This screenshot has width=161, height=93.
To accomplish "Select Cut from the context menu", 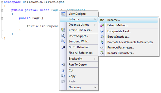I will (x=79, y=70).
